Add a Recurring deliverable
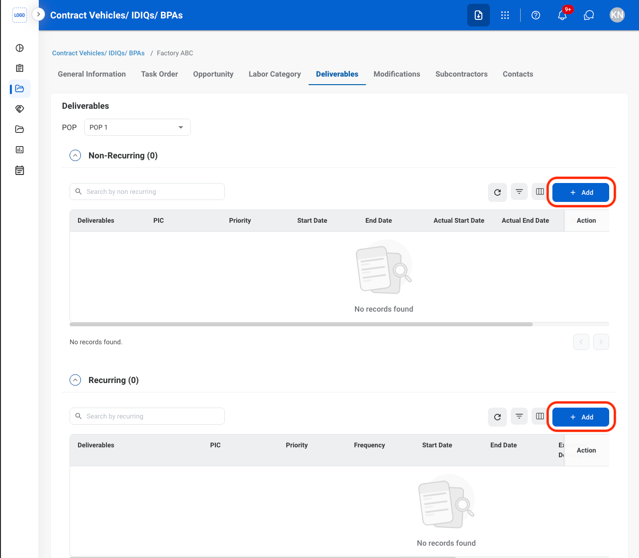This screenshot has height=558, width=639. pyautogui.click(x=581, y=417)
